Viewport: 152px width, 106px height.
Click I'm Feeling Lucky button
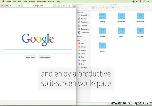click(x=45, y=57)
